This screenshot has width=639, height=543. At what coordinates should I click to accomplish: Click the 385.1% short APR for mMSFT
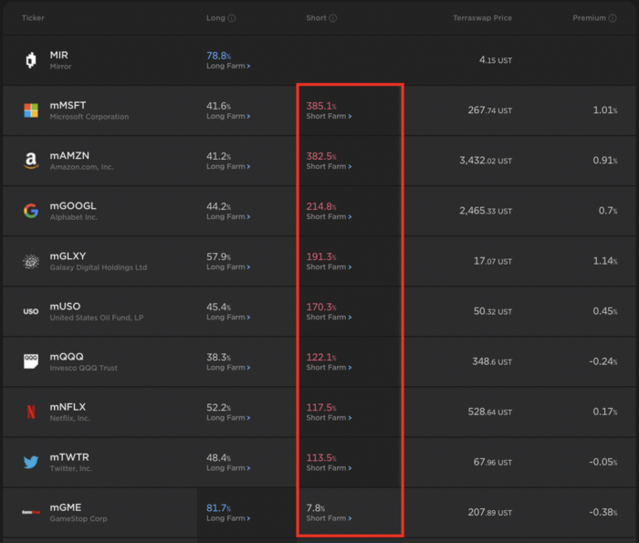[321, 106]
